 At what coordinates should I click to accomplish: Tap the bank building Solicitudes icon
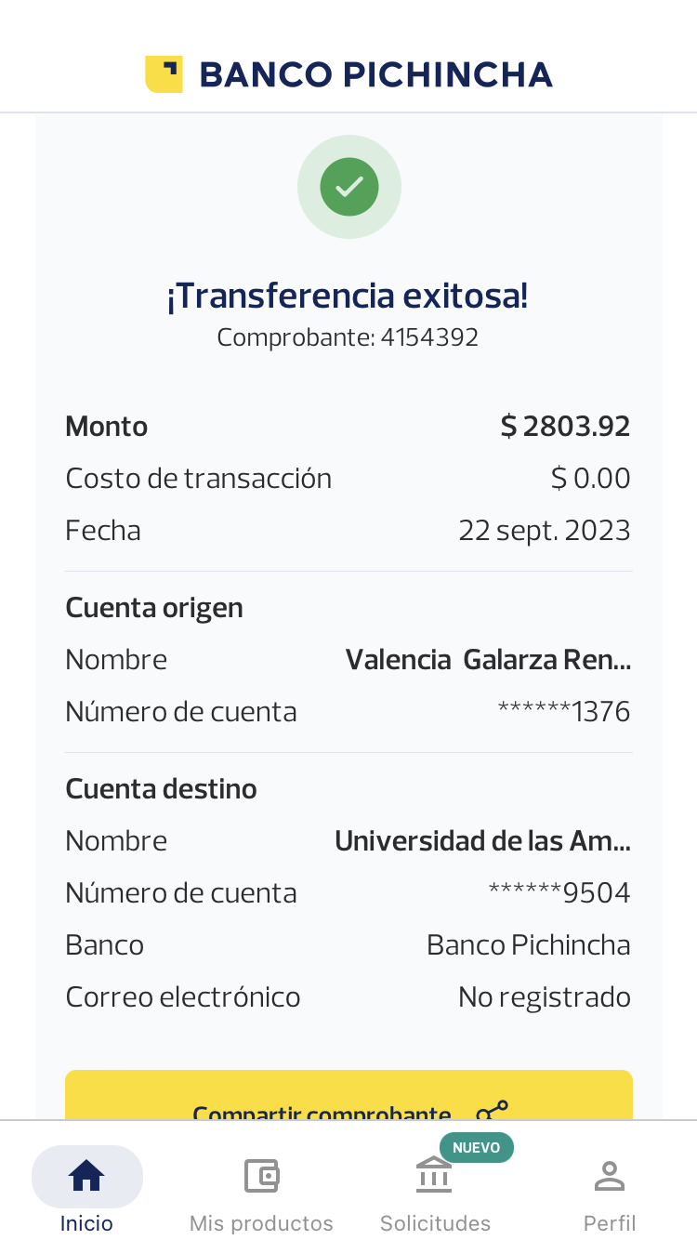pyautogui.click(x=434, y=1176)
